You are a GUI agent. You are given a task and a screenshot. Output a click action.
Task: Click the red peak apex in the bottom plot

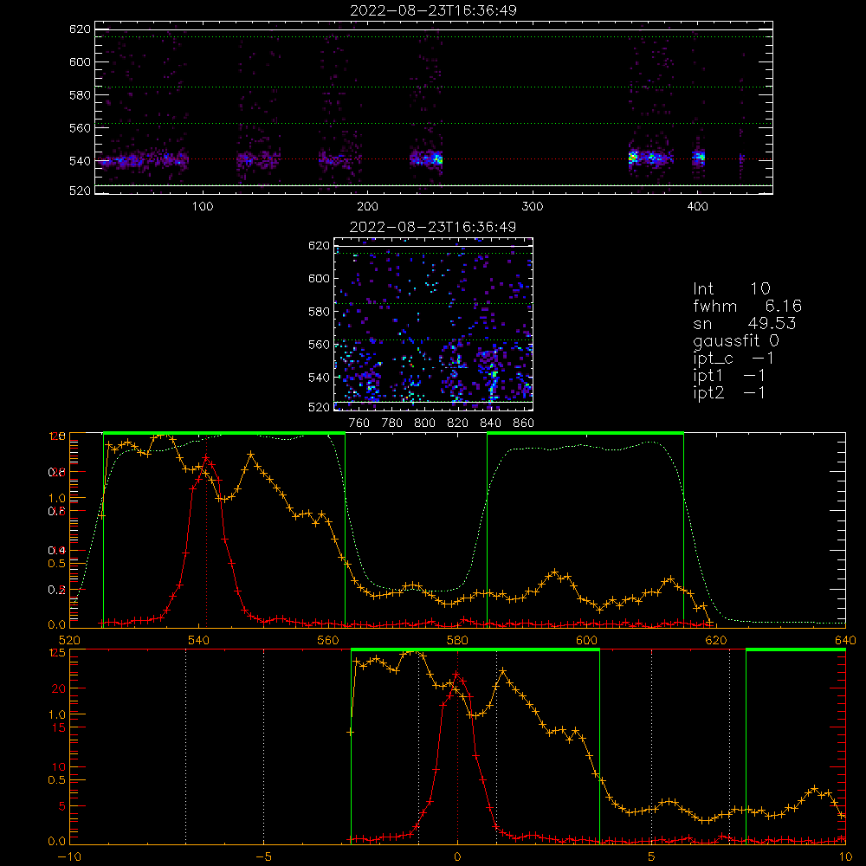click(456, 675)
